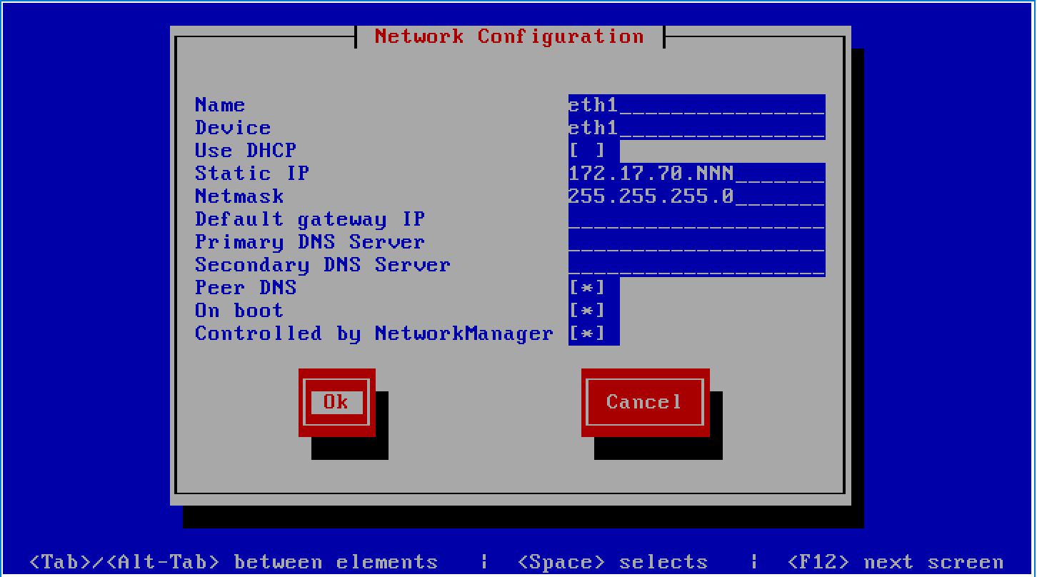Click the Tab/Alt-Tab between elements hint
The height and width of the screenshot is (577, 1037).
(x=234, y=562)
